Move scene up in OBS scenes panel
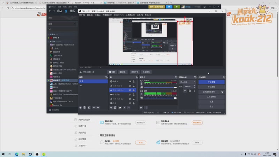The height and width of the screenshot is (157, 279). click(94, 108)
